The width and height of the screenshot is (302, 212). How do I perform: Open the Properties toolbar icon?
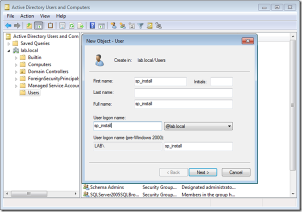tap(62, 25)
